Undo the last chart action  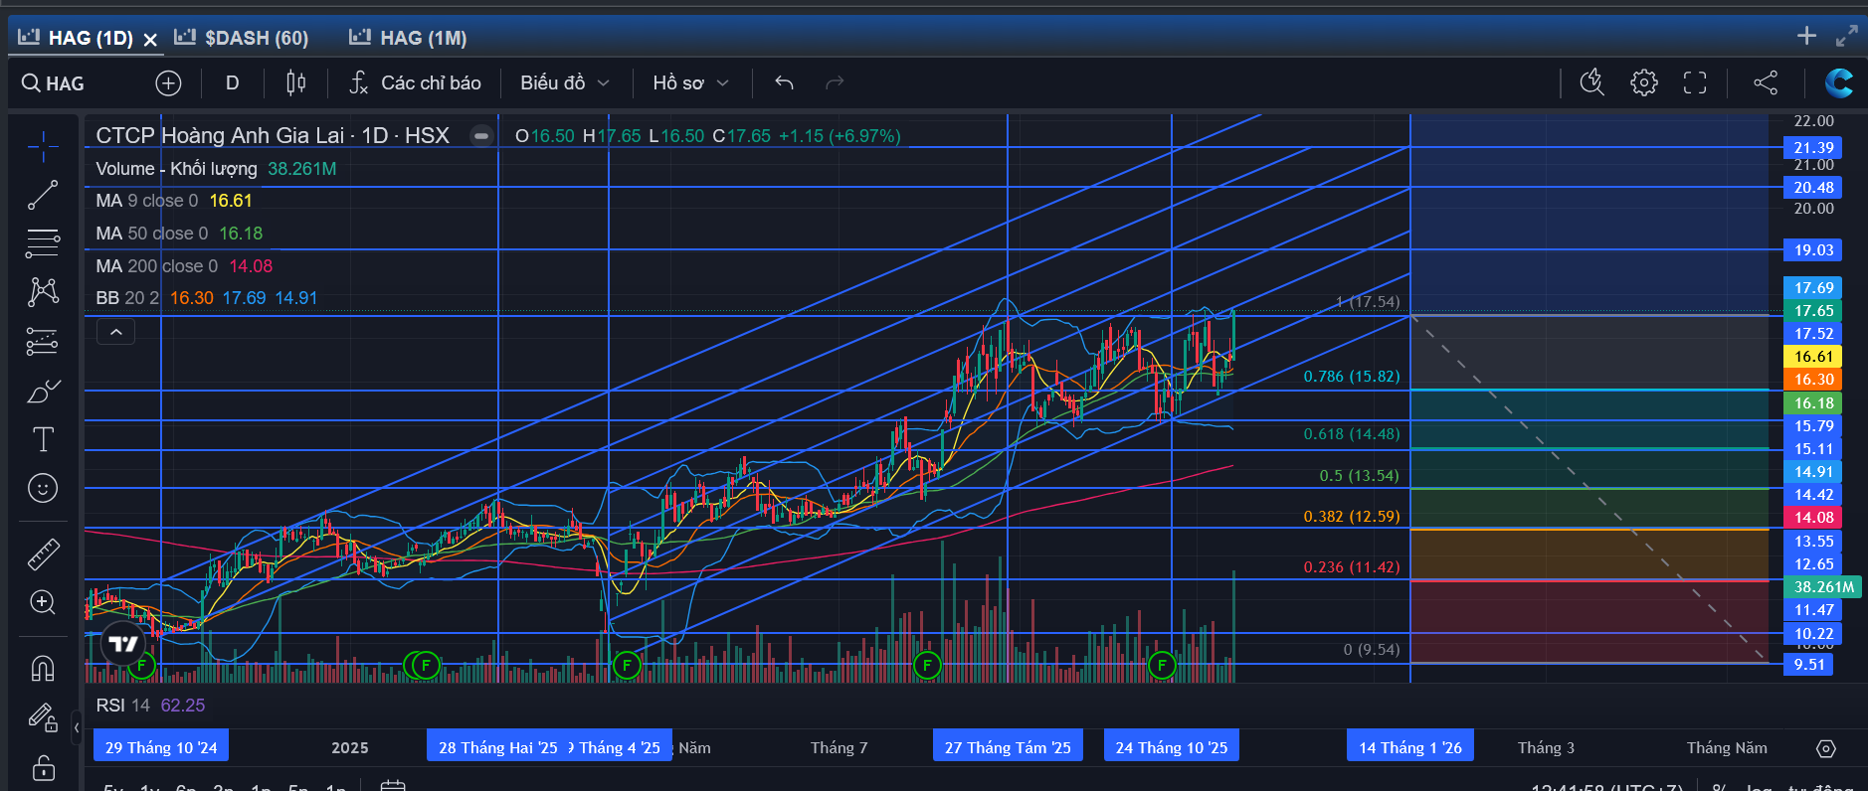tap(784, 82)
